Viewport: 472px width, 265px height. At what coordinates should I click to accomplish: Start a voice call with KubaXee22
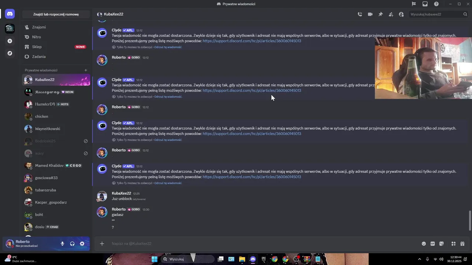click(360, 14)
